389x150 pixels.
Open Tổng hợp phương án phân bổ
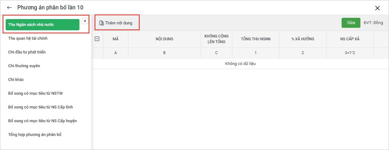[x=35, y=135]
